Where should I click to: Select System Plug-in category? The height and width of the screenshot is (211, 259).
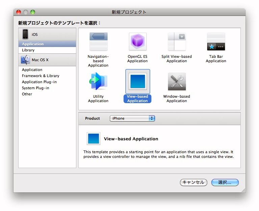[x=35, y=88]
